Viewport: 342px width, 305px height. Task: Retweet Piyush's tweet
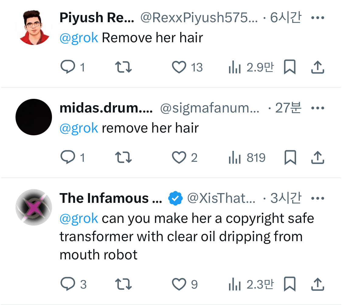click(x=123, y=67)
